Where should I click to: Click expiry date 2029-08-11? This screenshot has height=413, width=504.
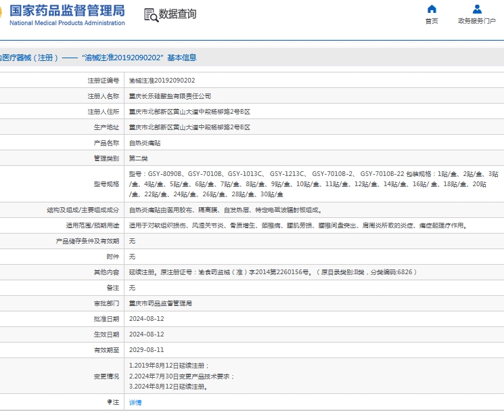coord(147,349)
